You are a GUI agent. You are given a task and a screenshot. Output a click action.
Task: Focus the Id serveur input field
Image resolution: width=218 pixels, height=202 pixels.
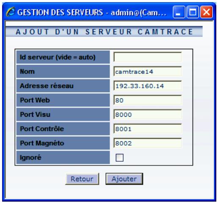click(x=148, y=57)
